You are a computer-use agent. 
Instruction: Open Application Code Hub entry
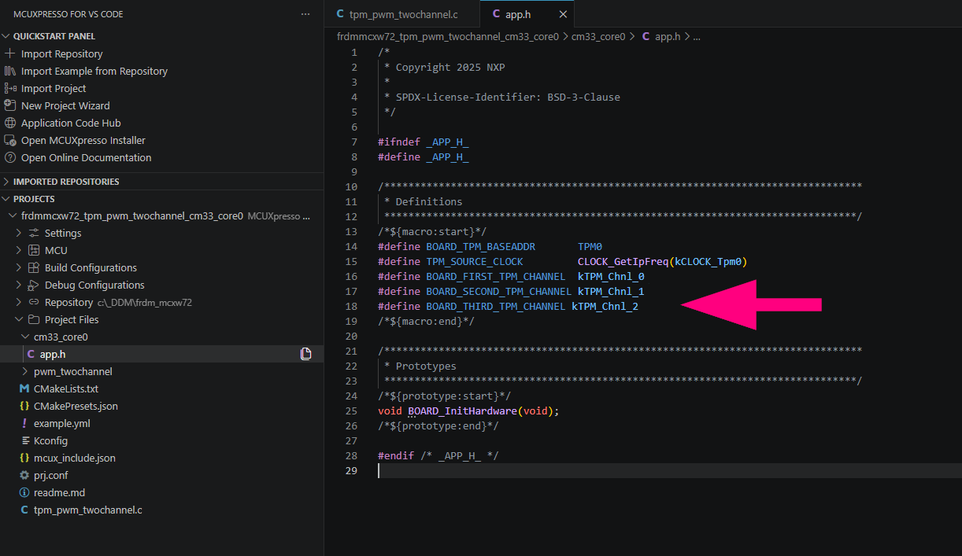71,123
